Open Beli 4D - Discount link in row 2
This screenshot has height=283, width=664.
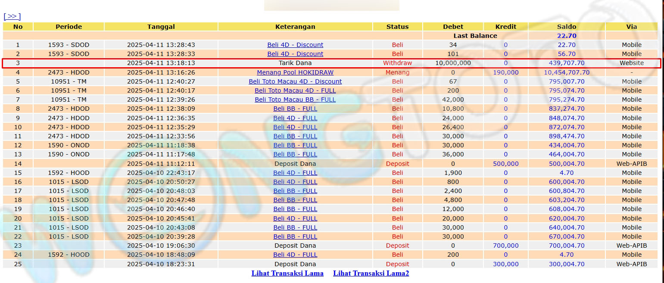pyautogui.click(x=295, y=54)
